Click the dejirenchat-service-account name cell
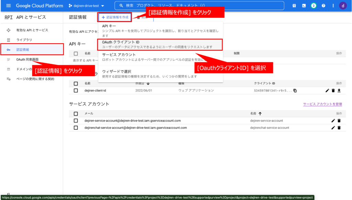This screenshot has height=200, width=352. click(269, 128)
